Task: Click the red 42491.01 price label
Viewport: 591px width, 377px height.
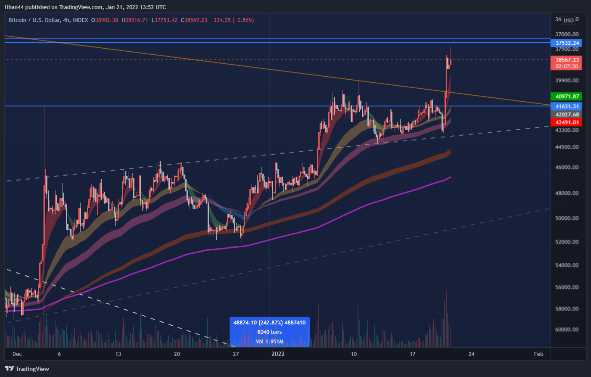Action: [x=567, y=123]
